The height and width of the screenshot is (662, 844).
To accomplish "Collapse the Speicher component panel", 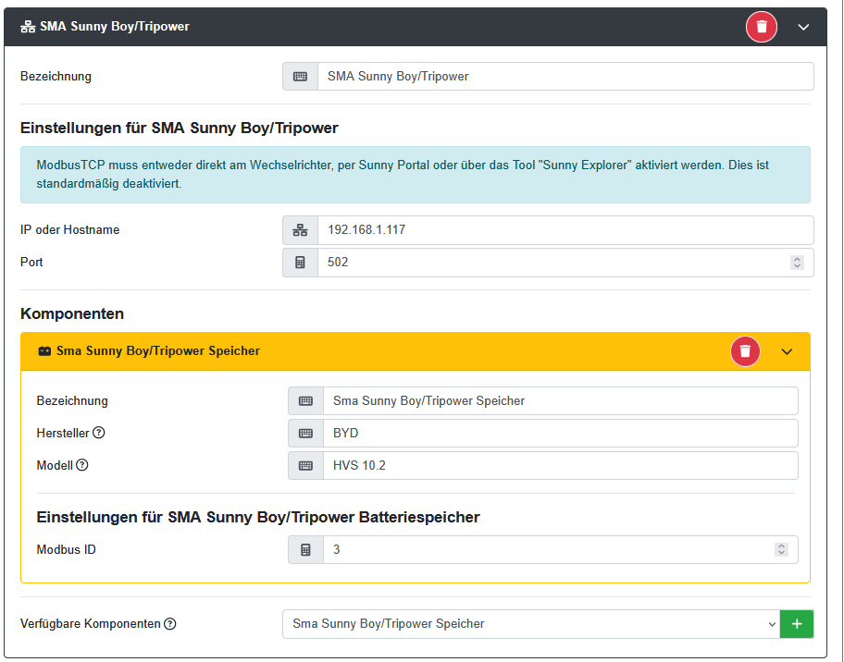I will point(787,351).
